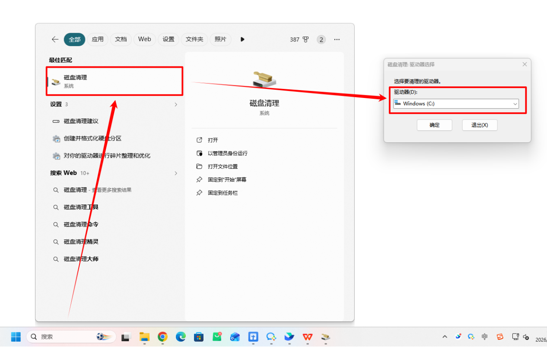This screenshot has height=349, width=547.
Task: Open the green chat app with notification badge
Action: 217,337
